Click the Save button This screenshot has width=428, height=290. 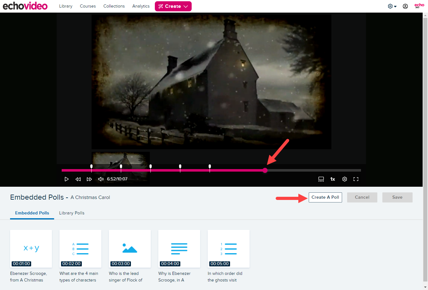pyautogui.click(x=397, y=197)
